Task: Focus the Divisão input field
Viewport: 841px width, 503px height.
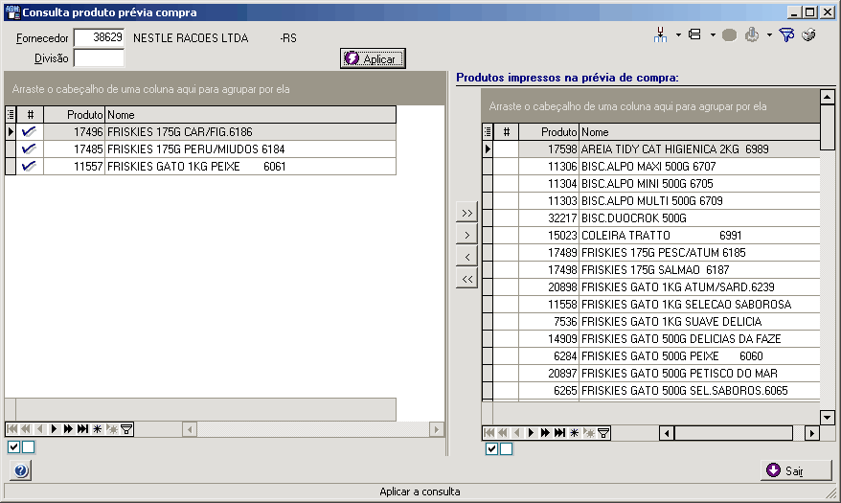Action: pos(99,57)
